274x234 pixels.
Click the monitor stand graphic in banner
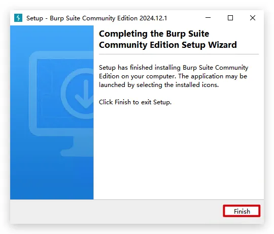click(x=77, y=147)
